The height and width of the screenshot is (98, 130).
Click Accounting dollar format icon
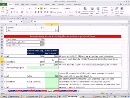click(x=66, y=12)
